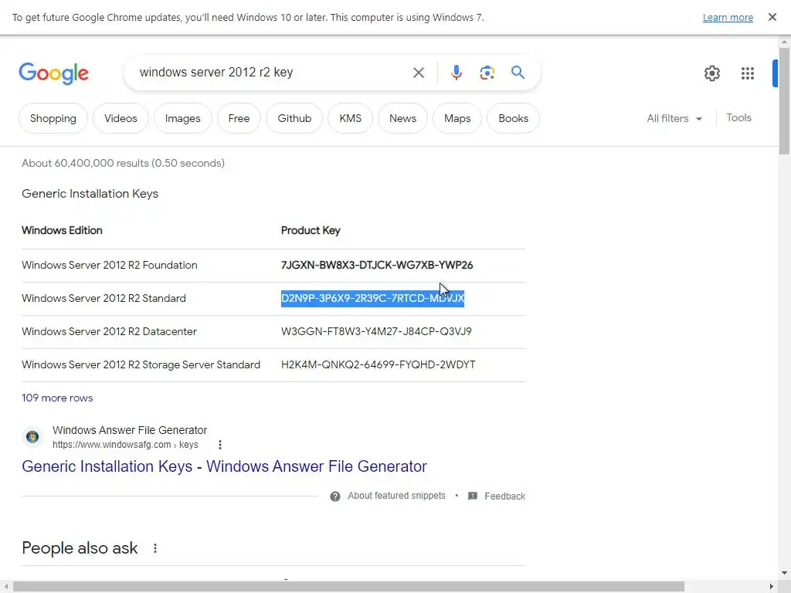Click the vertical scrollbar thumb
This screenshot has width=791, height=593.
[x=785, y=101]
